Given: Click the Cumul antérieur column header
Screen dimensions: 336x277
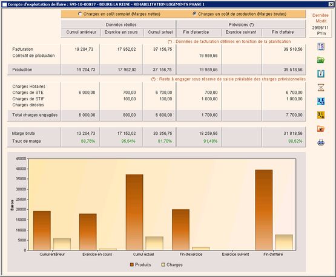Looking at the screenshot, I should [81, 32].
